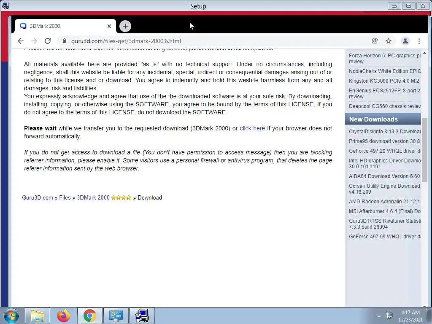Click the address bar URL
The width and height of the screenshot is (432, 324).
coord(126,41)
